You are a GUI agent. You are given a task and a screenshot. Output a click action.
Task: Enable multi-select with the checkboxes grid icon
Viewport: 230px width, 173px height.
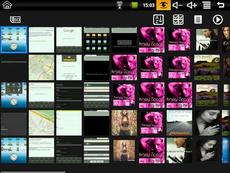point(178,19)
